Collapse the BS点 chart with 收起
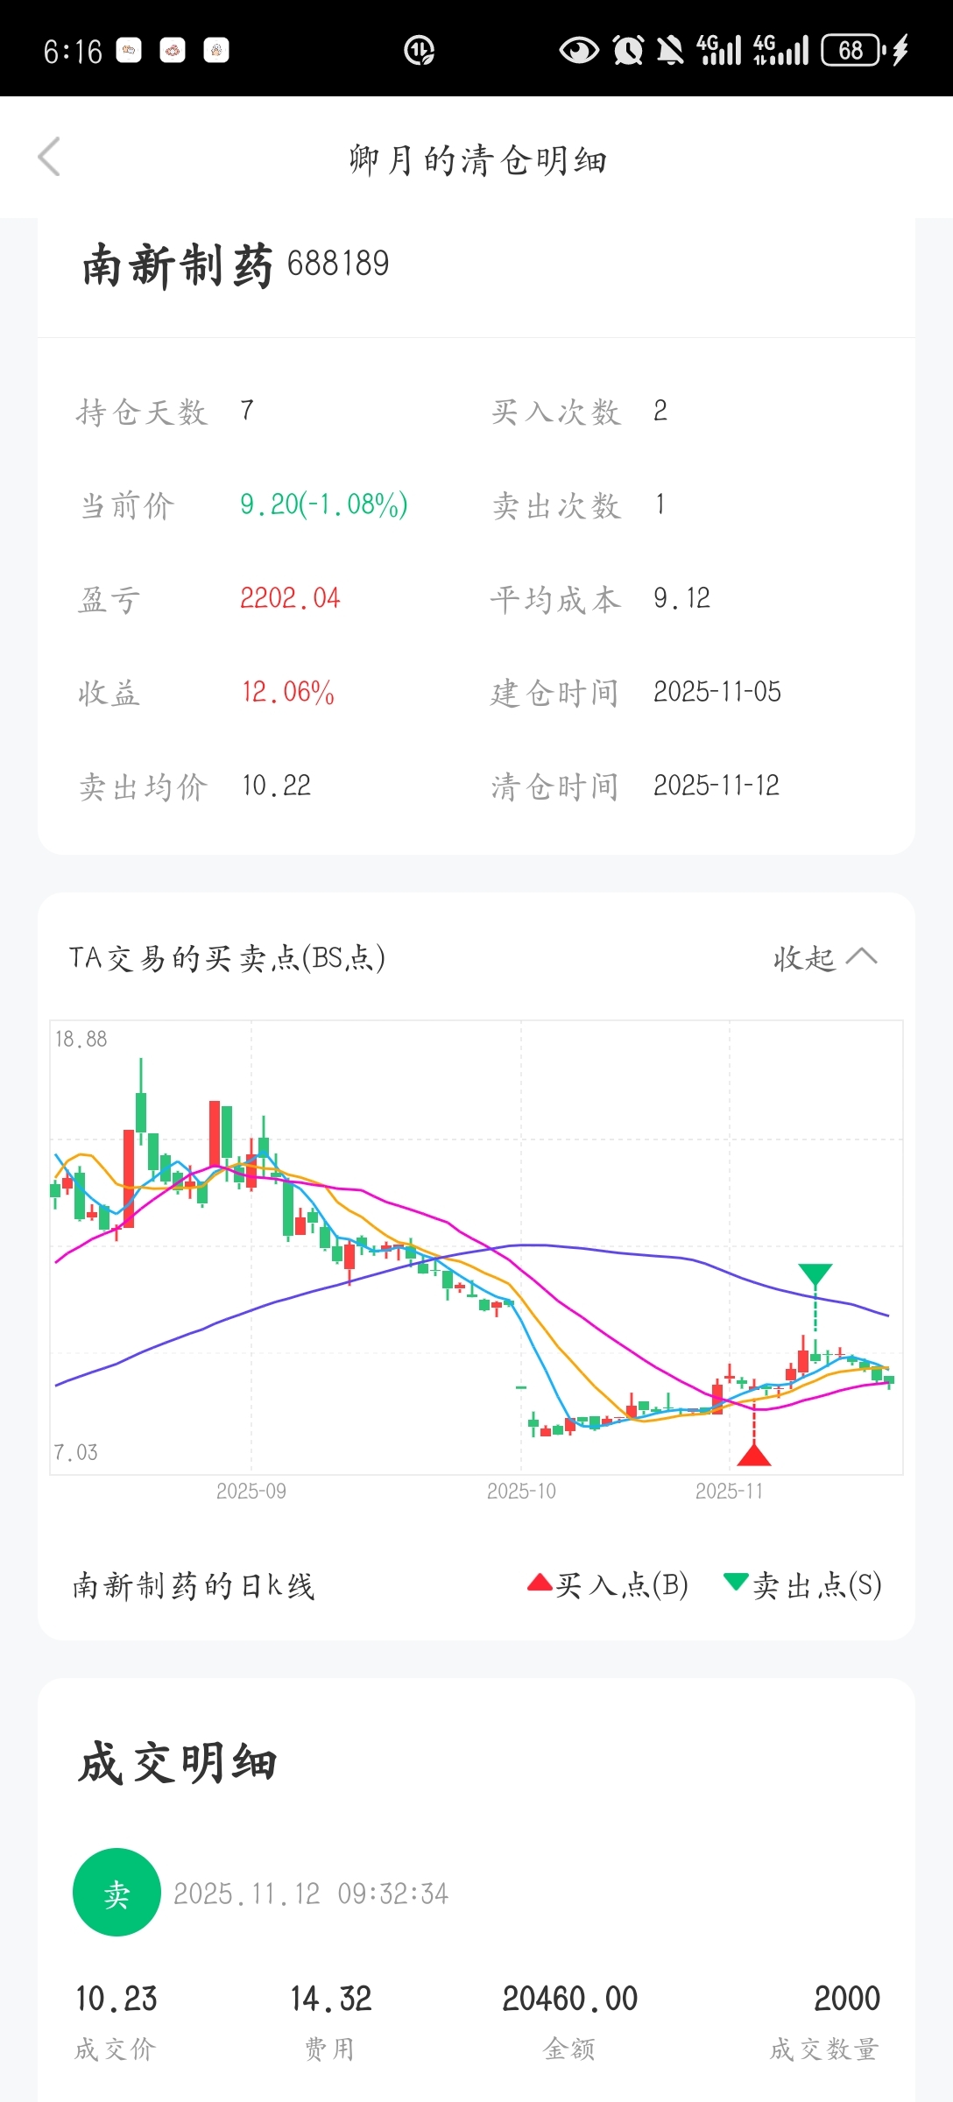Image resolution: width=953 pixels, height=2102 pixels. (824, 957)
